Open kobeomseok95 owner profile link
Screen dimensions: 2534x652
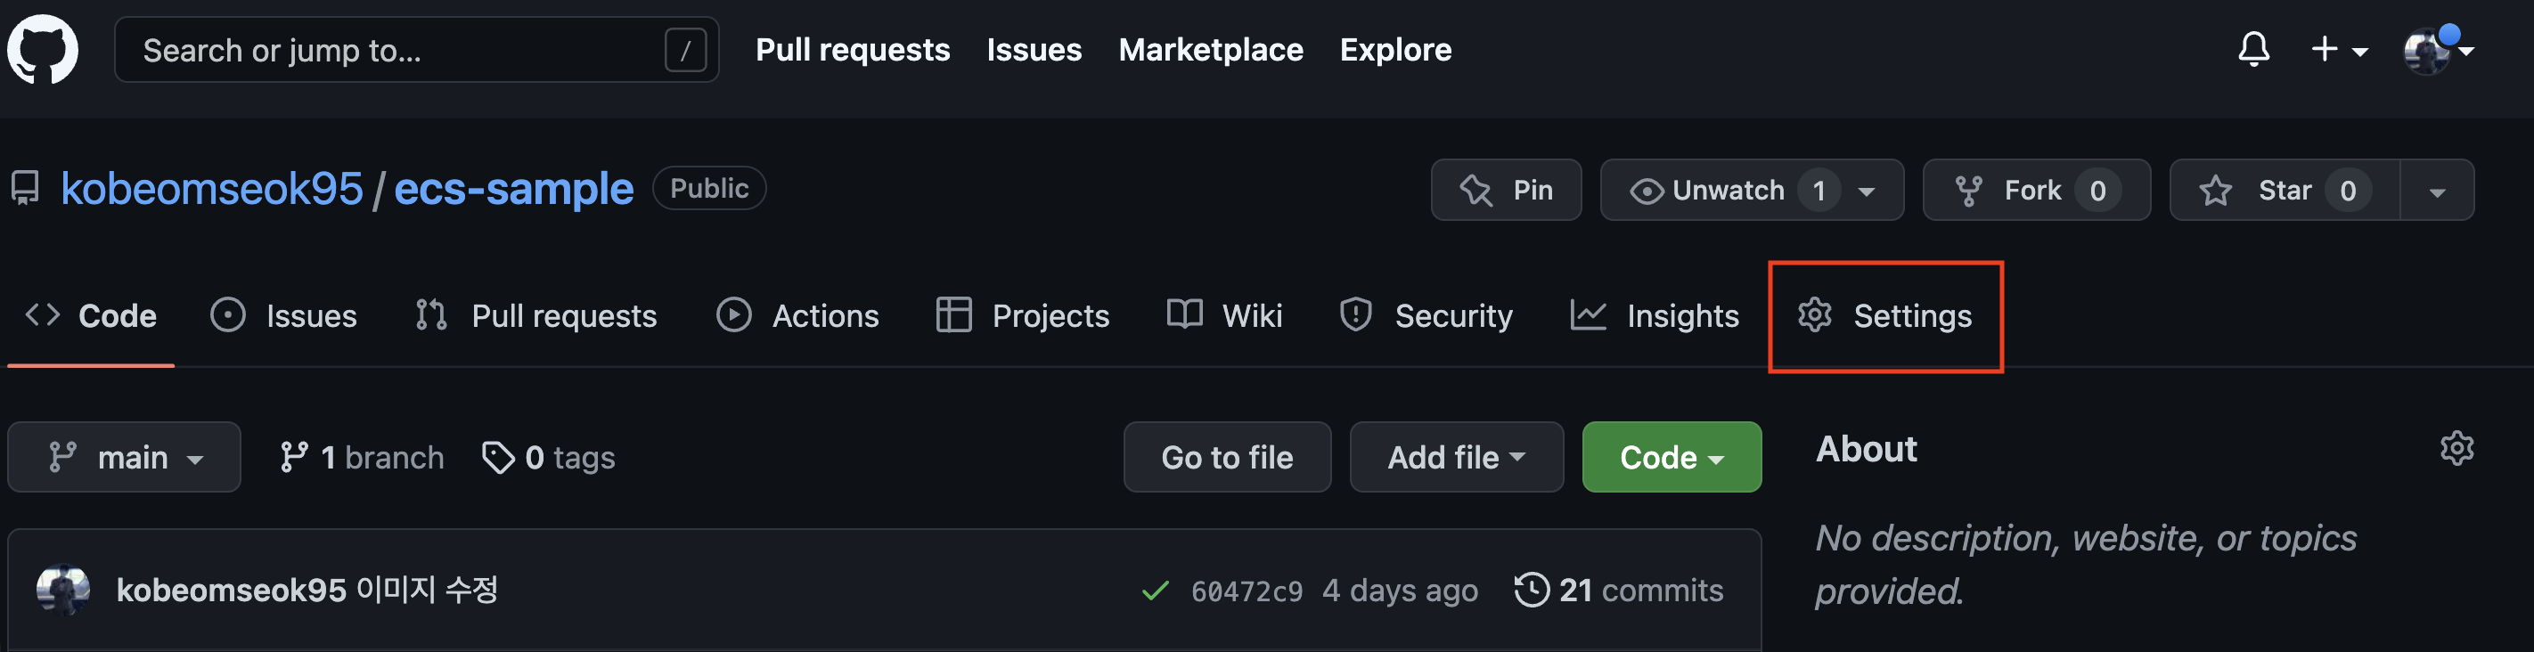pos(211,188)
